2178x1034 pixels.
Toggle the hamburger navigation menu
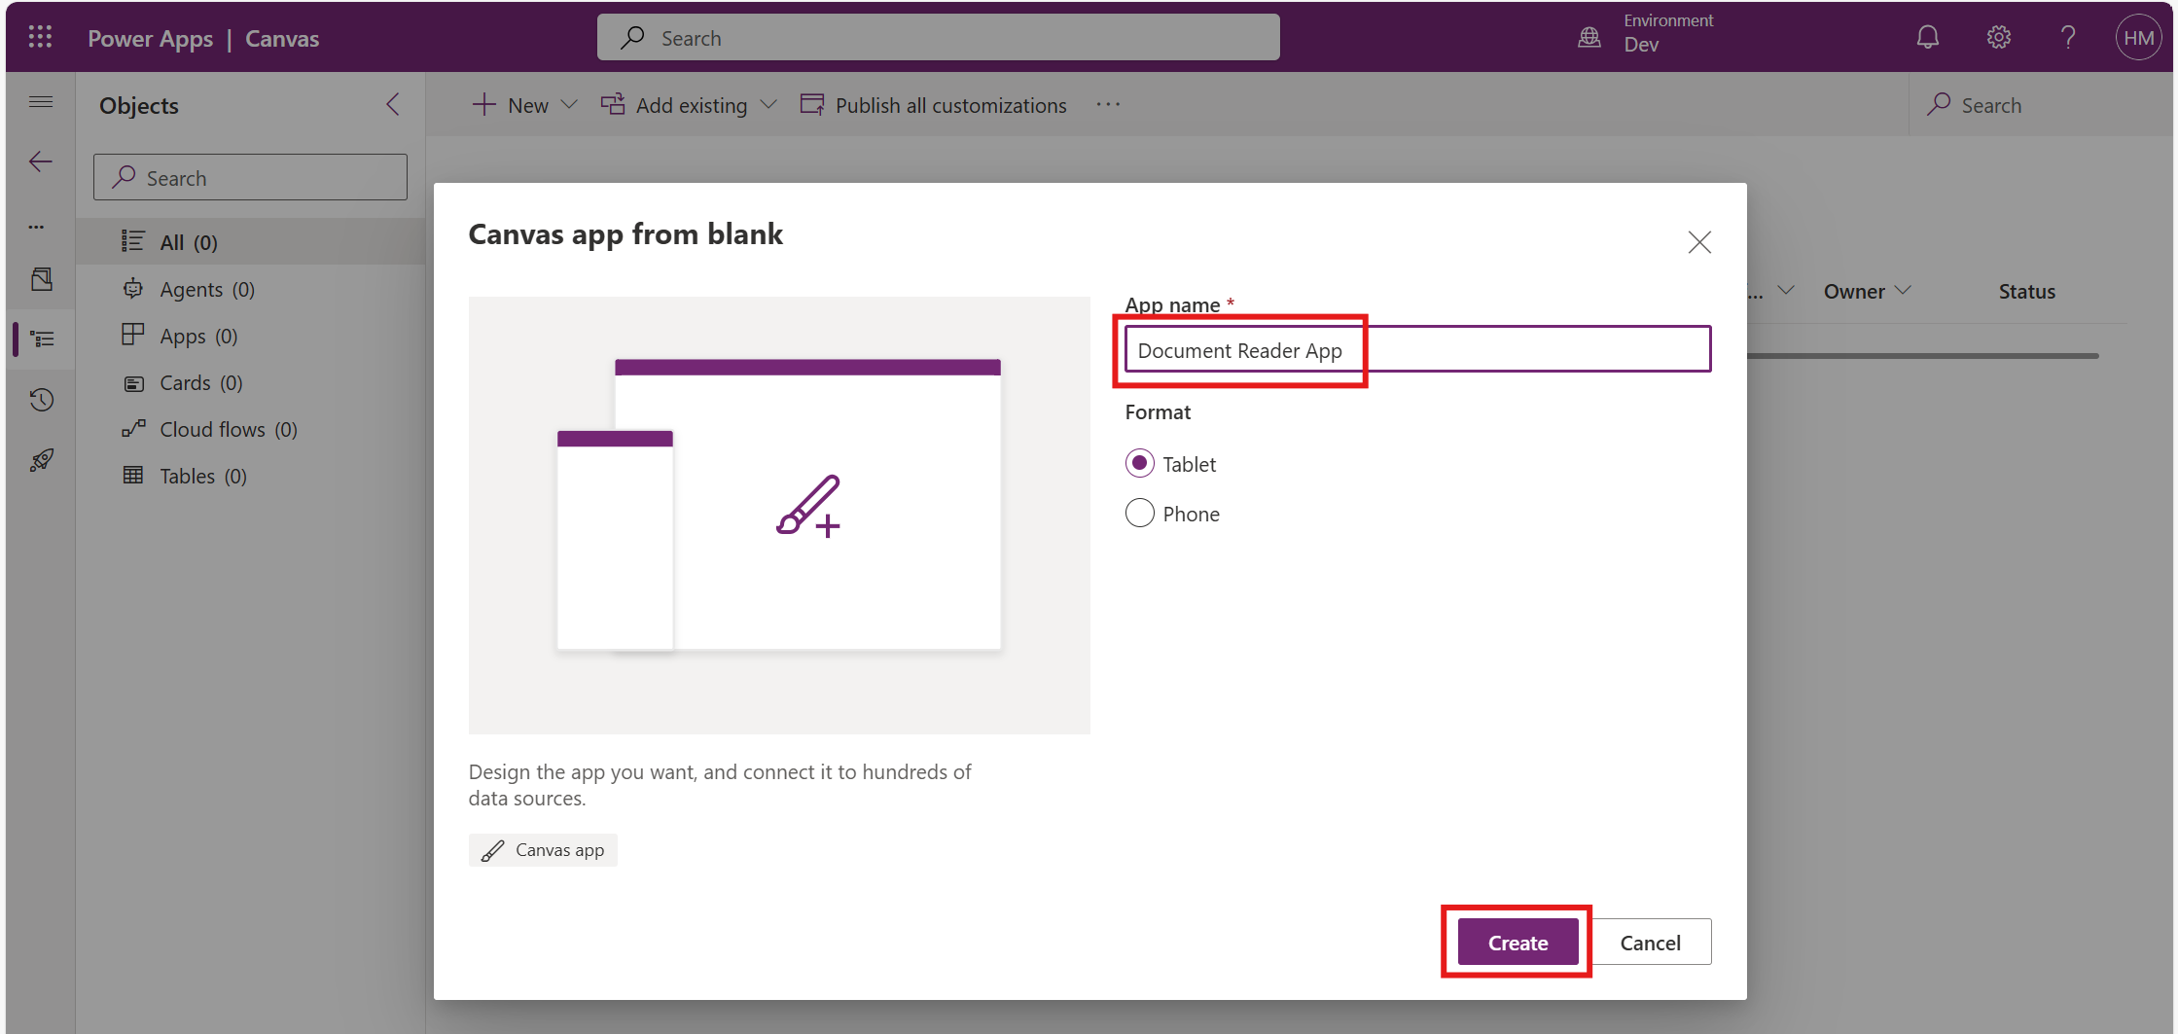[x=41, y=102]
